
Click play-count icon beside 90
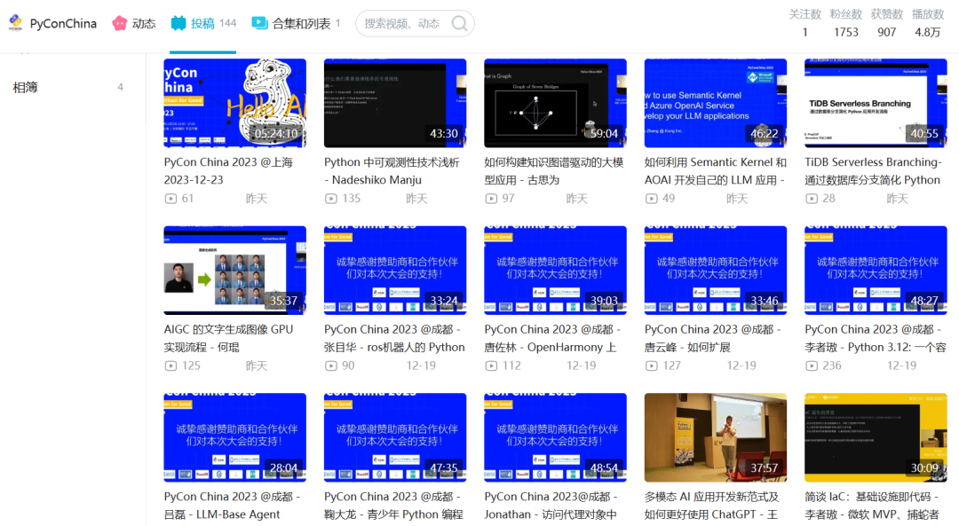tap(331, 366)
